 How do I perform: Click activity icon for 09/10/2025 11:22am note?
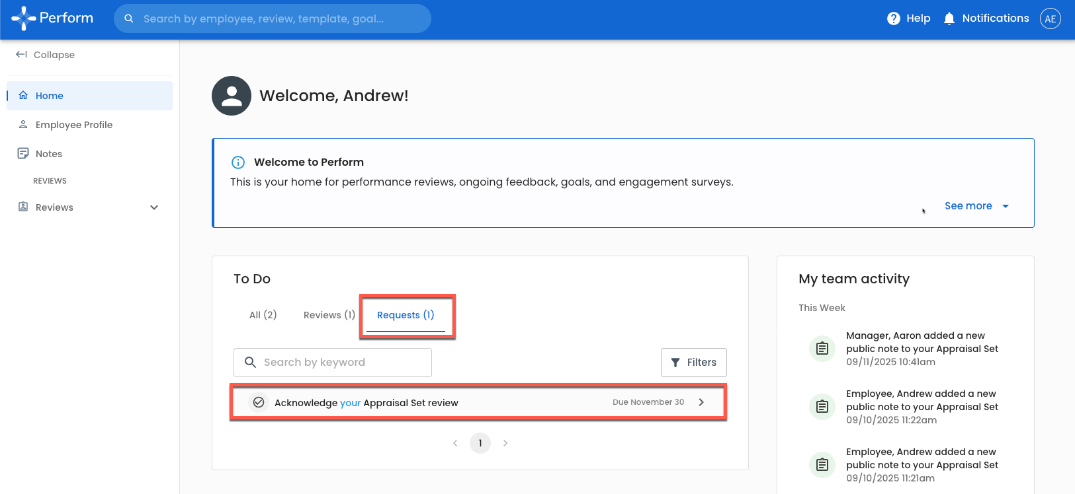(x=822, y=406)
